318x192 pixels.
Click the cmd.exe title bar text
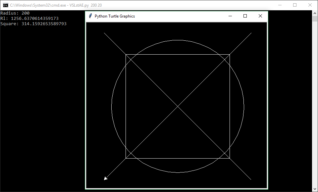56,5
